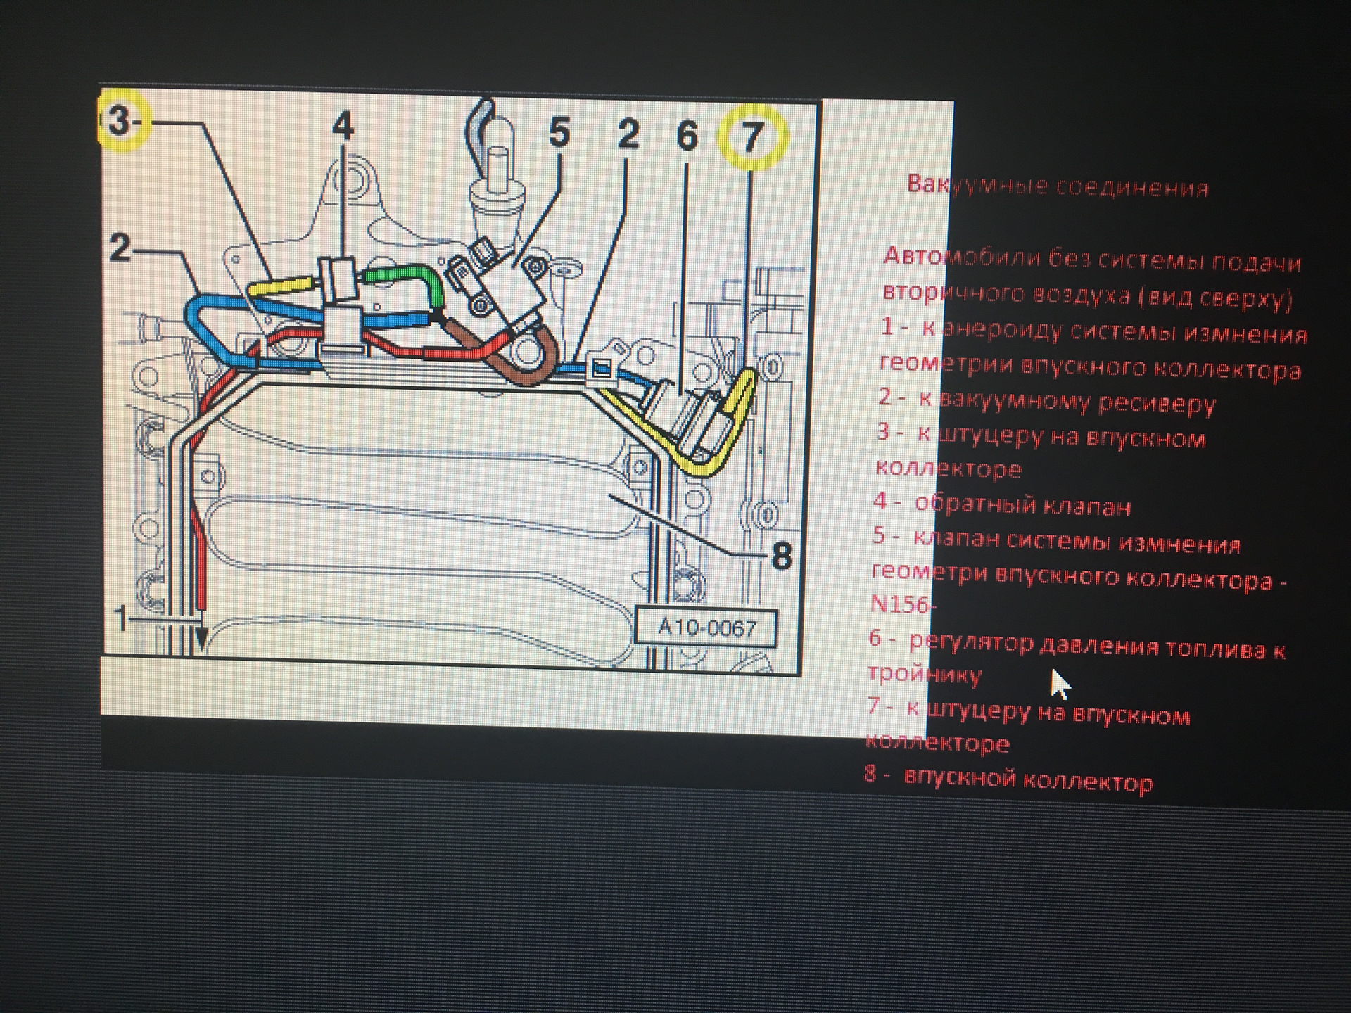Click the heading 'Вакуумные соединения'
Viewport: 1351px width, 1013px height.
1057,186
